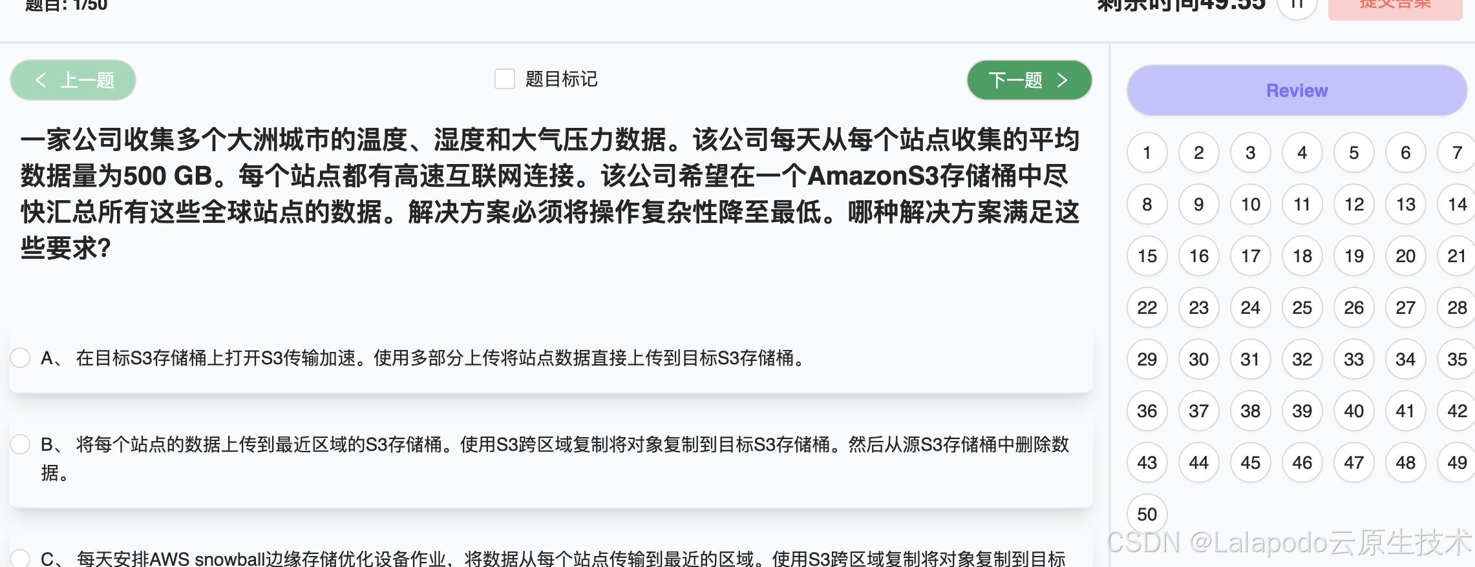Jump to question 15 in navigator

click(1147, 256)
